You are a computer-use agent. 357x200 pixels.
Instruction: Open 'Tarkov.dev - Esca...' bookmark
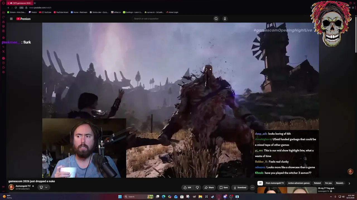coord(99,12)
